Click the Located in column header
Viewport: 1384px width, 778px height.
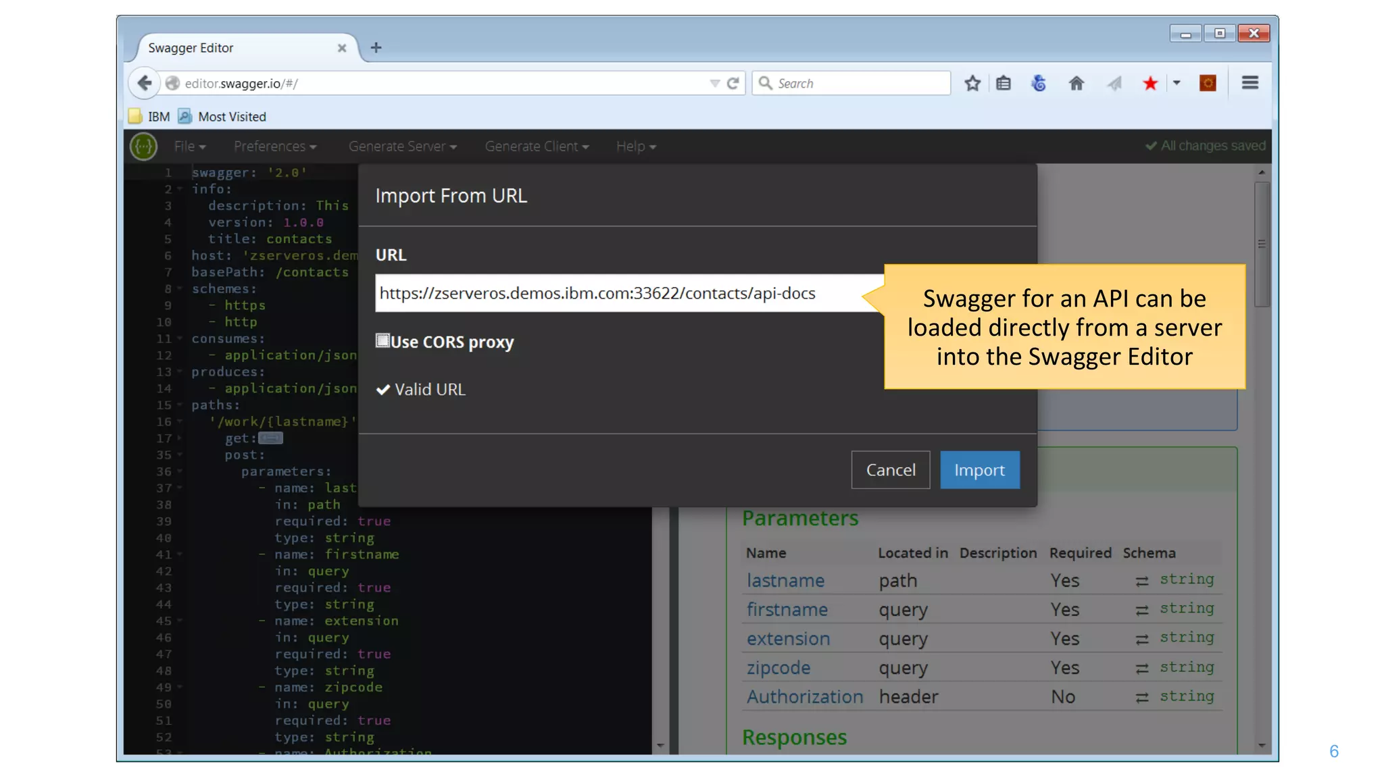(913, 553)
